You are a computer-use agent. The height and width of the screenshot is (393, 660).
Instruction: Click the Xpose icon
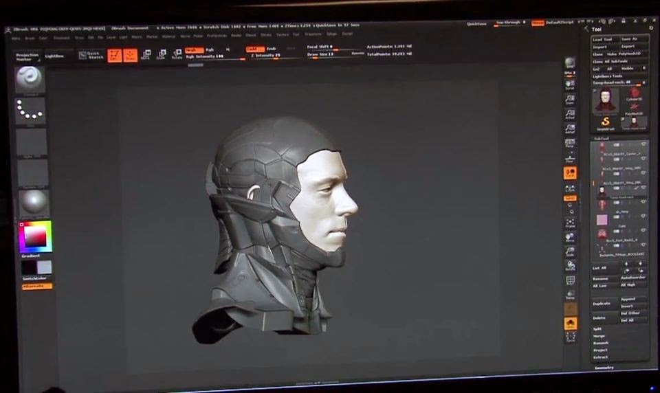point(571,337)
